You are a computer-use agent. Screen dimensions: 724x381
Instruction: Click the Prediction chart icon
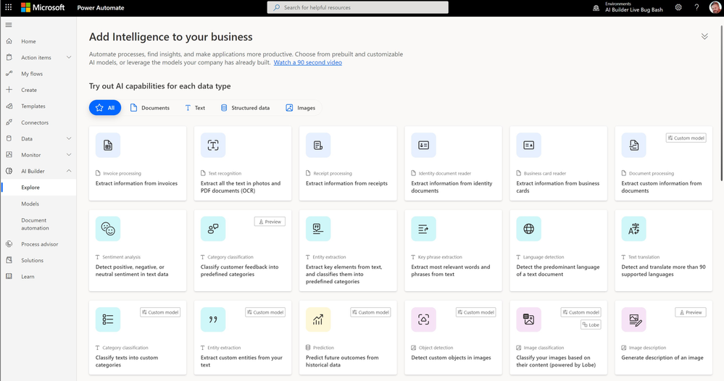(x=318, y=319)
